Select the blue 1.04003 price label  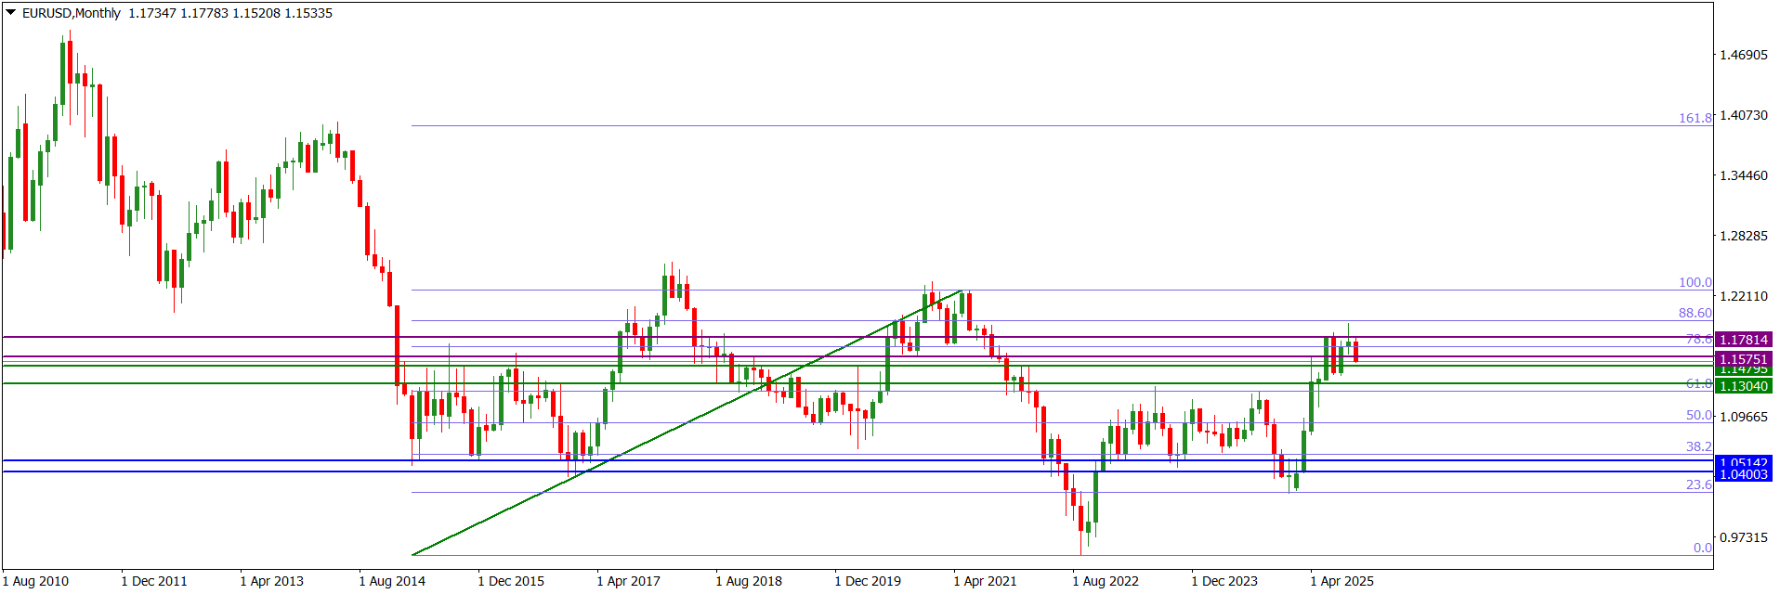(1743, 474)
